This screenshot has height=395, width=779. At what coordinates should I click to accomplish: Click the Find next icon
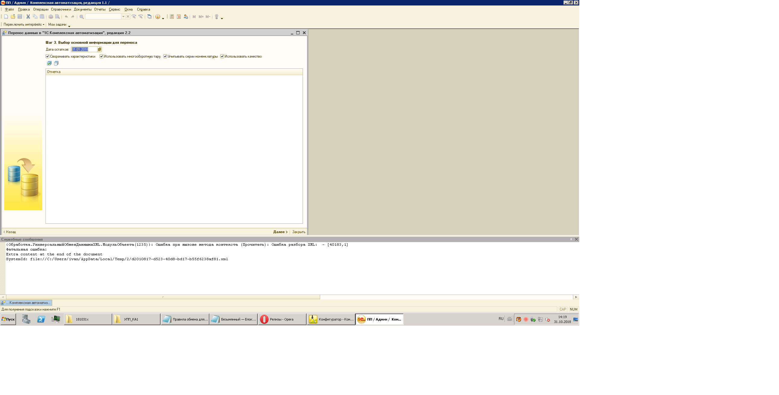tap(134, 17)
